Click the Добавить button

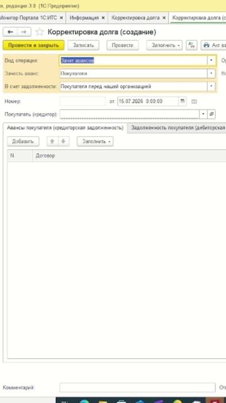pyautogui.click(x=23, y=142)
